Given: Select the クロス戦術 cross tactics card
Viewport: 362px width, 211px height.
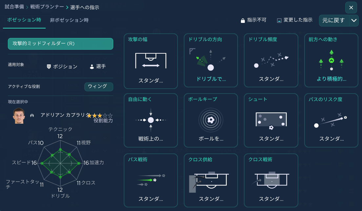Looking at the screenshot, I should click(271, 180).
